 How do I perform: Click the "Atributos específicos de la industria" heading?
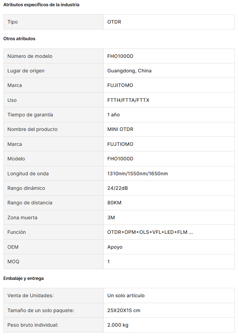(x=41, y=5)
